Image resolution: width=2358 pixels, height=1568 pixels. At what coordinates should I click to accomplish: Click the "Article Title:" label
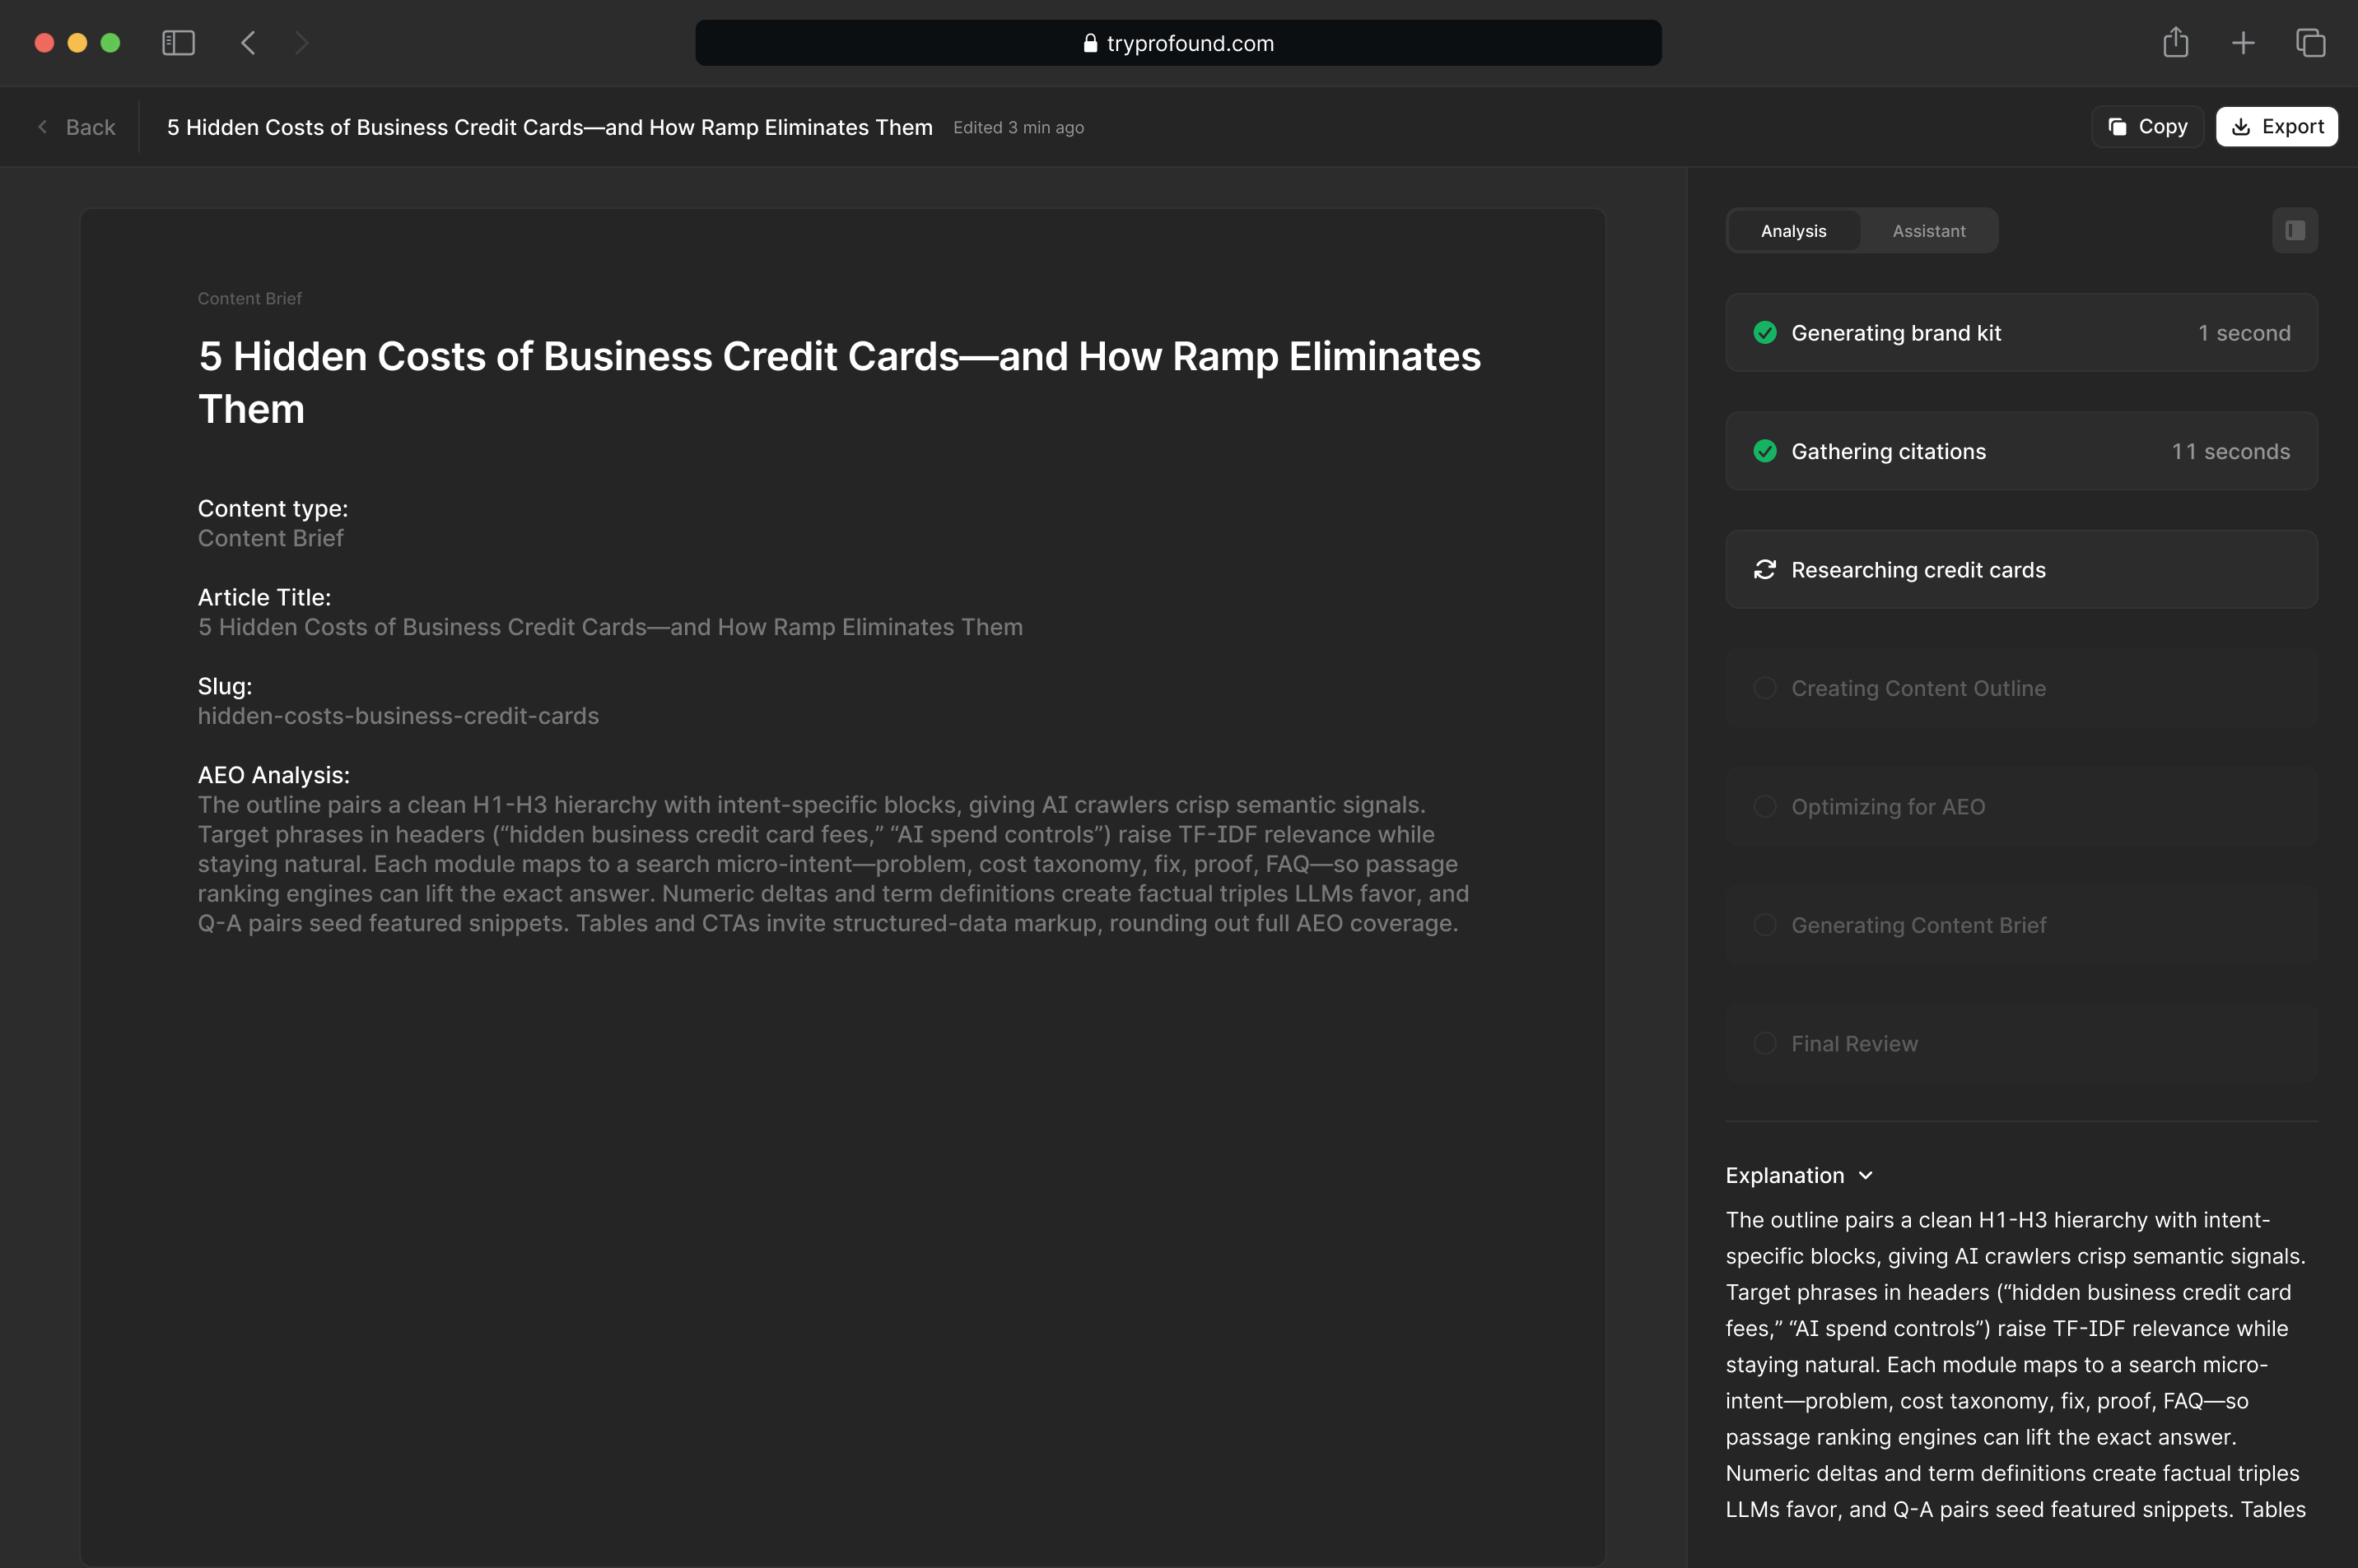pos(264,597)
